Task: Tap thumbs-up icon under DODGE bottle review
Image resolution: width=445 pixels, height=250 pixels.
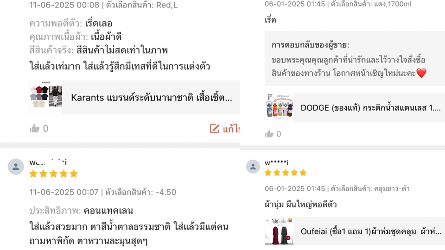Action: click(269, 134)
